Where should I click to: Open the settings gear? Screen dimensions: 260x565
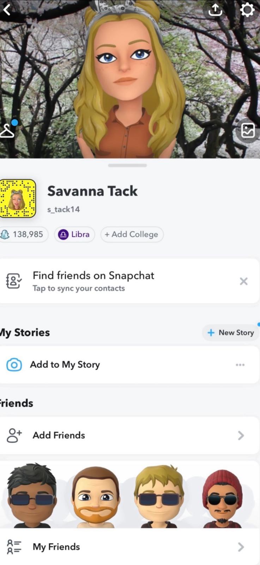[247, 10]
